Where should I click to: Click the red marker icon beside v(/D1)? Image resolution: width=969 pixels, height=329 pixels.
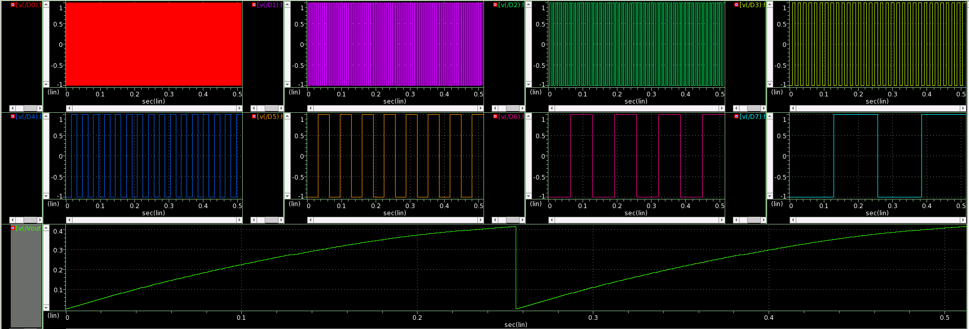pos(254,5)
